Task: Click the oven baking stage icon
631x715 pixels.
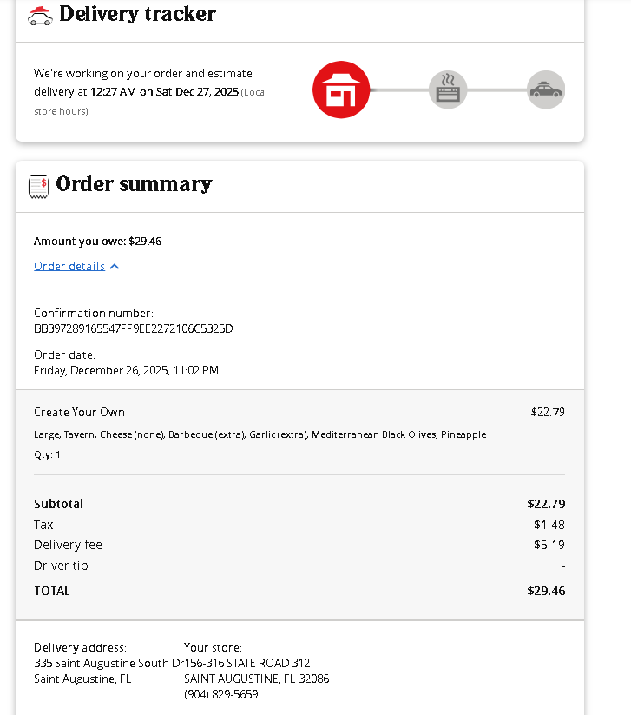Action: [x=448, y=89]
